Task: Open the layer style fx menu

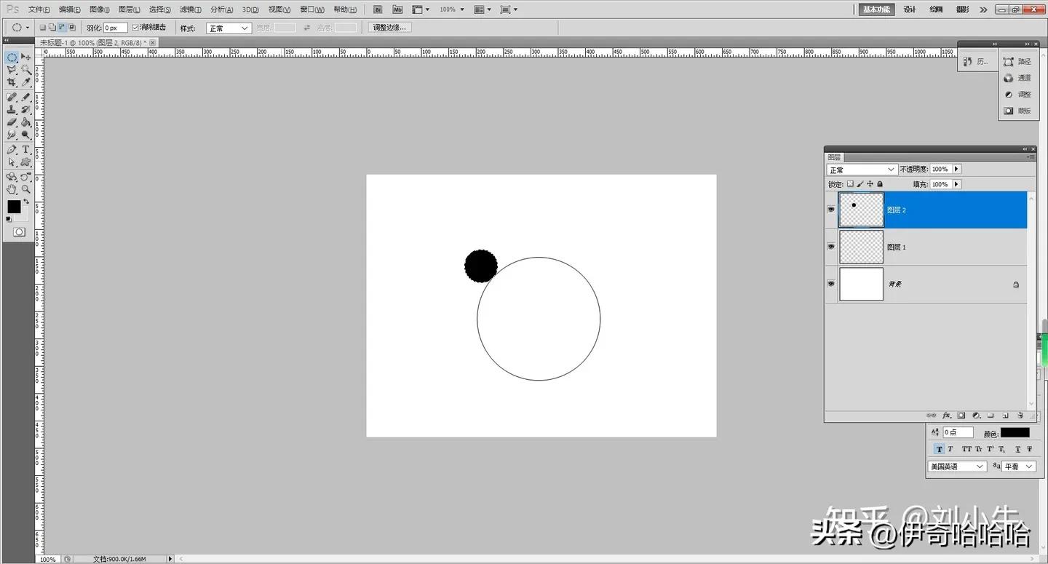Action: 947,416
